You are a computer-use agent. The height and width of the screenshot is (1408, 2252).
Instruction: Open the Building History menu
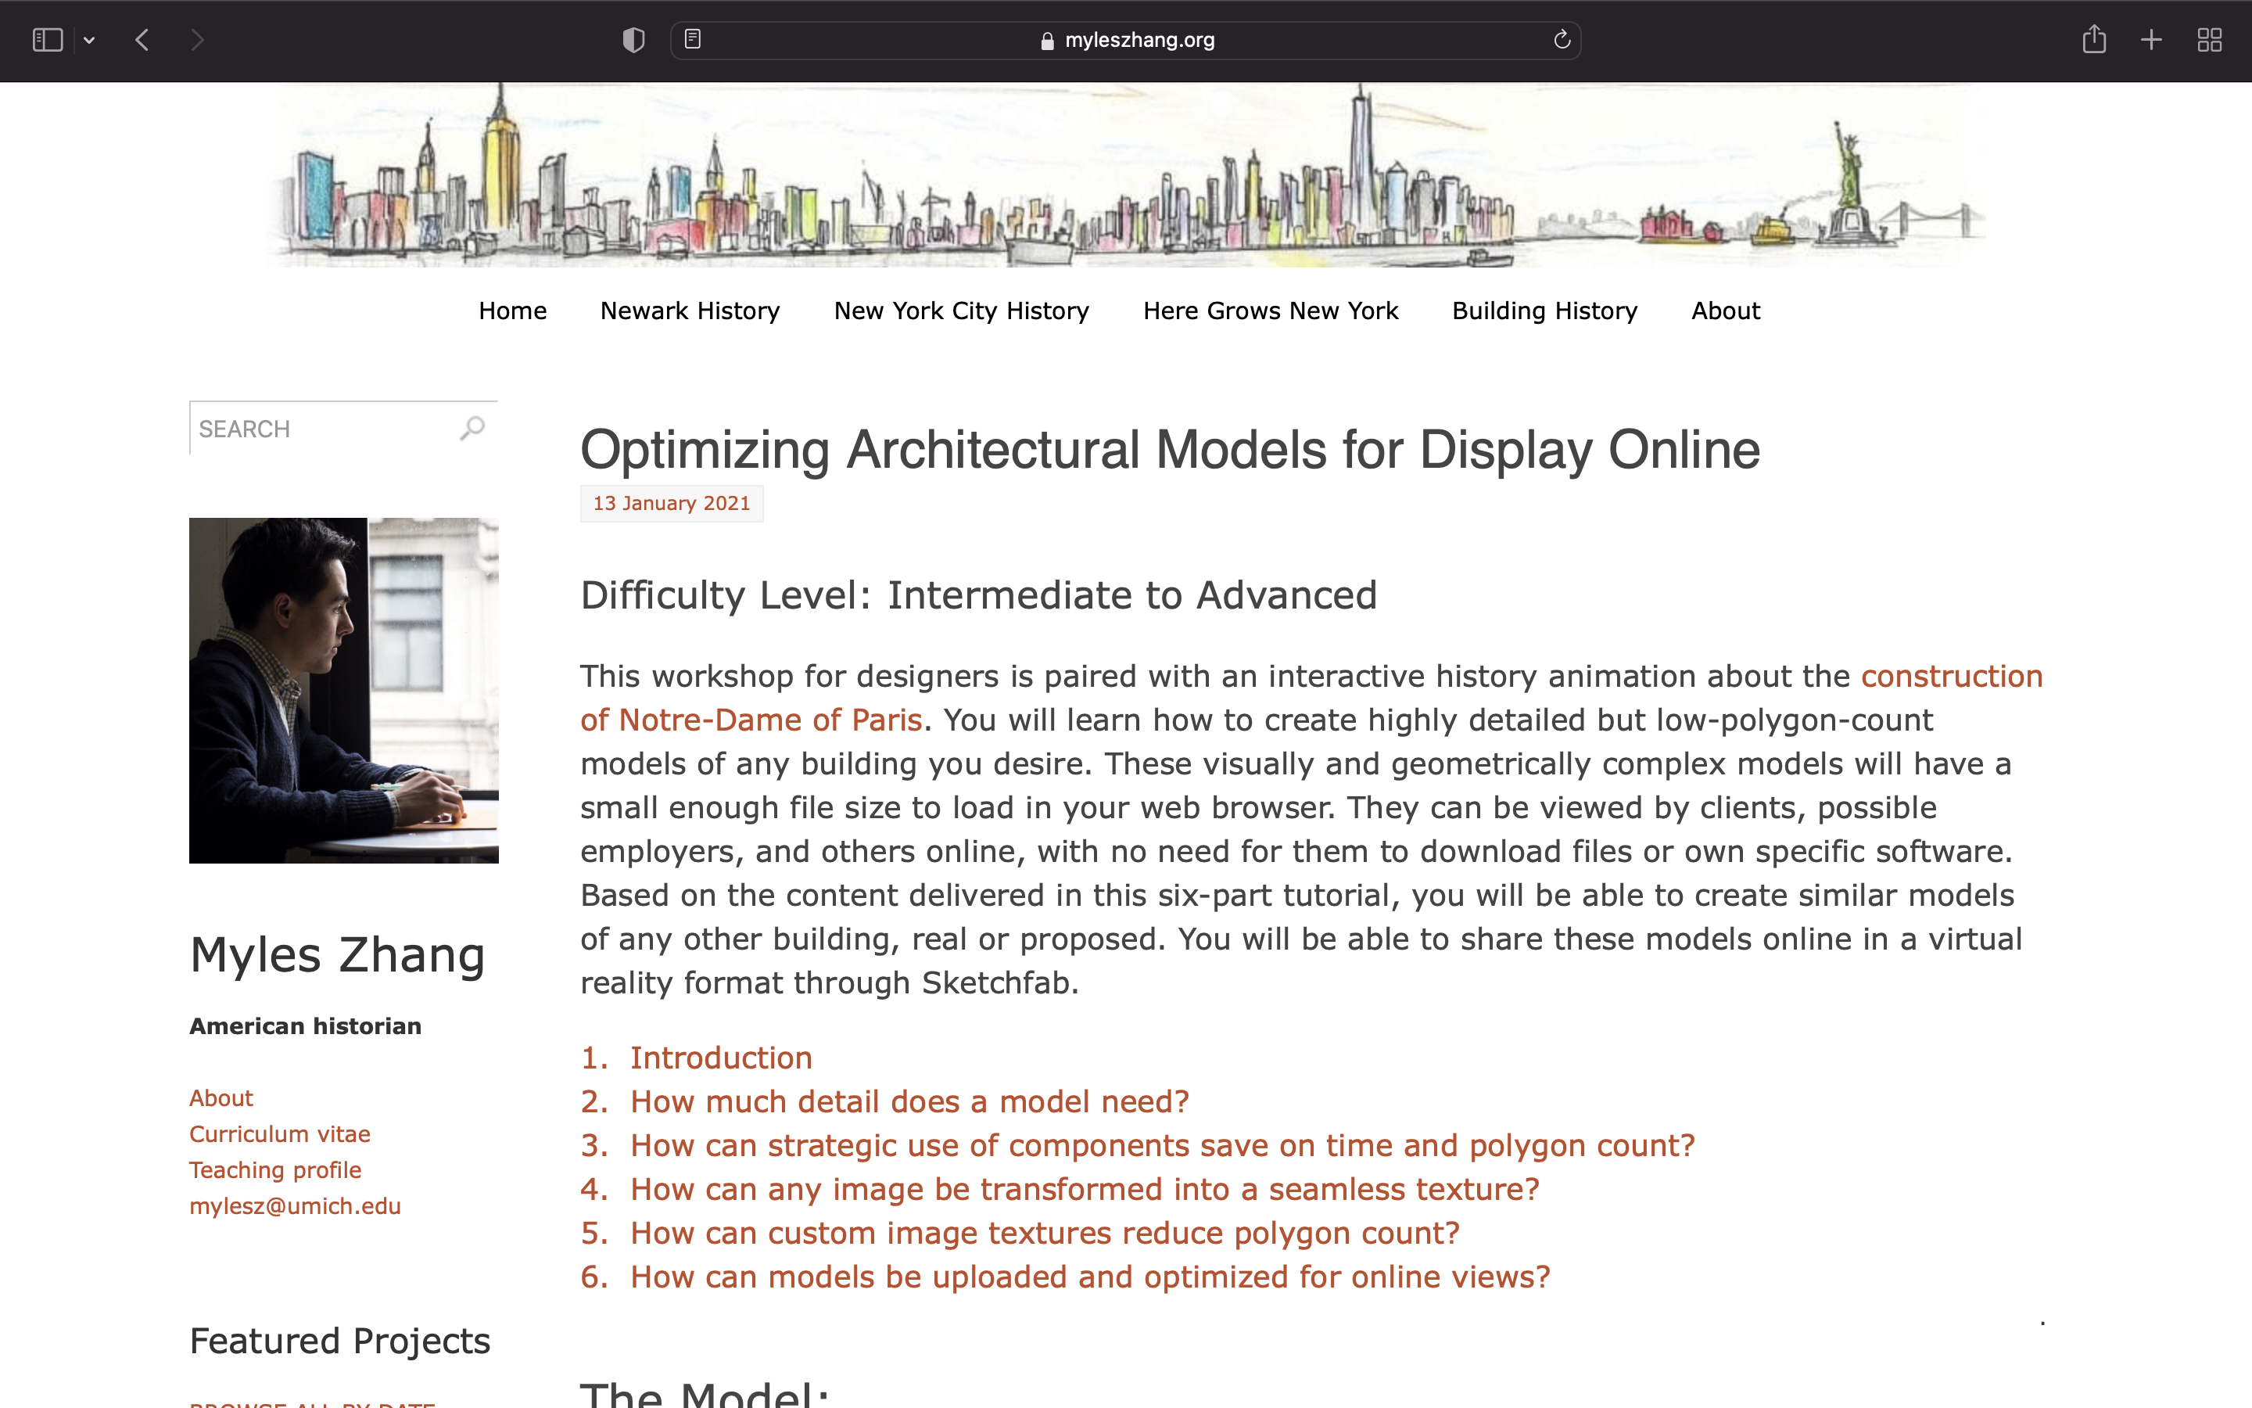pyautogui.click(x=1544, y=311)
